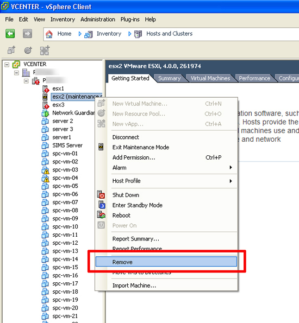This screenshot has width=299, height=323.
Task: Choose Exit Maintenance Mode
Action: 141,147
